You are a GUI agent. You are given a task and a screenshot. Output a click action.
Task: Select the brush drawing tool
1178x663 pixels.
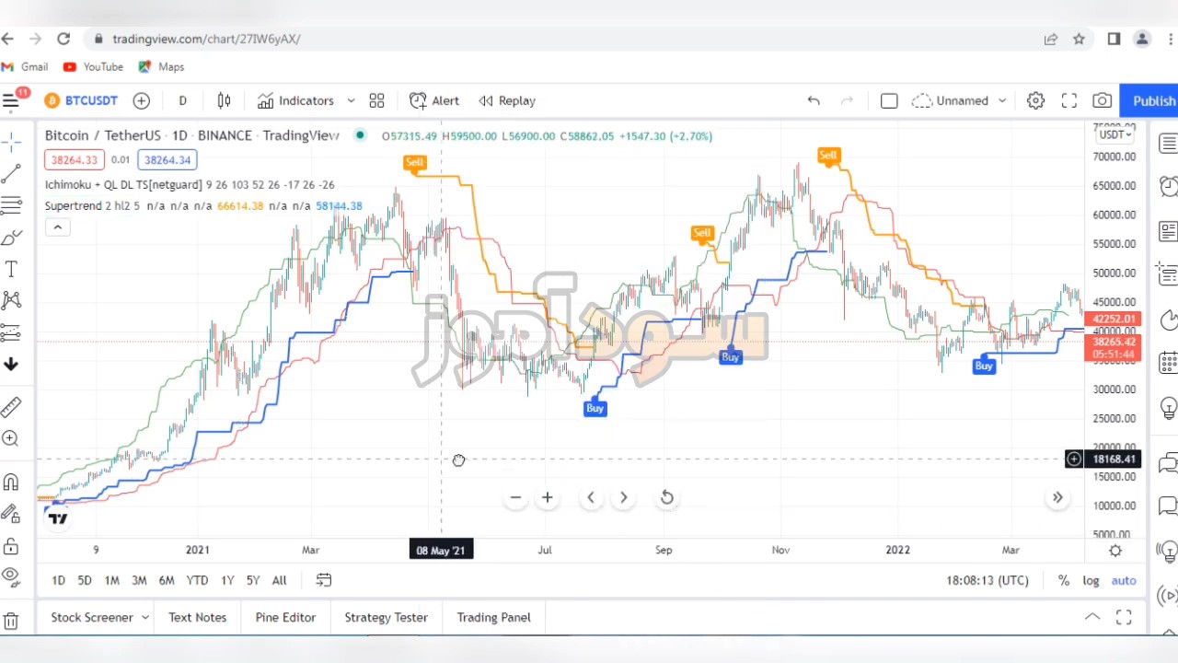click(x=11, y=238)
